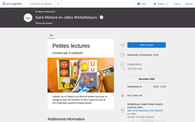
Task: Click the Registration label
Action: pyautogui.click(x=134, y=64)
